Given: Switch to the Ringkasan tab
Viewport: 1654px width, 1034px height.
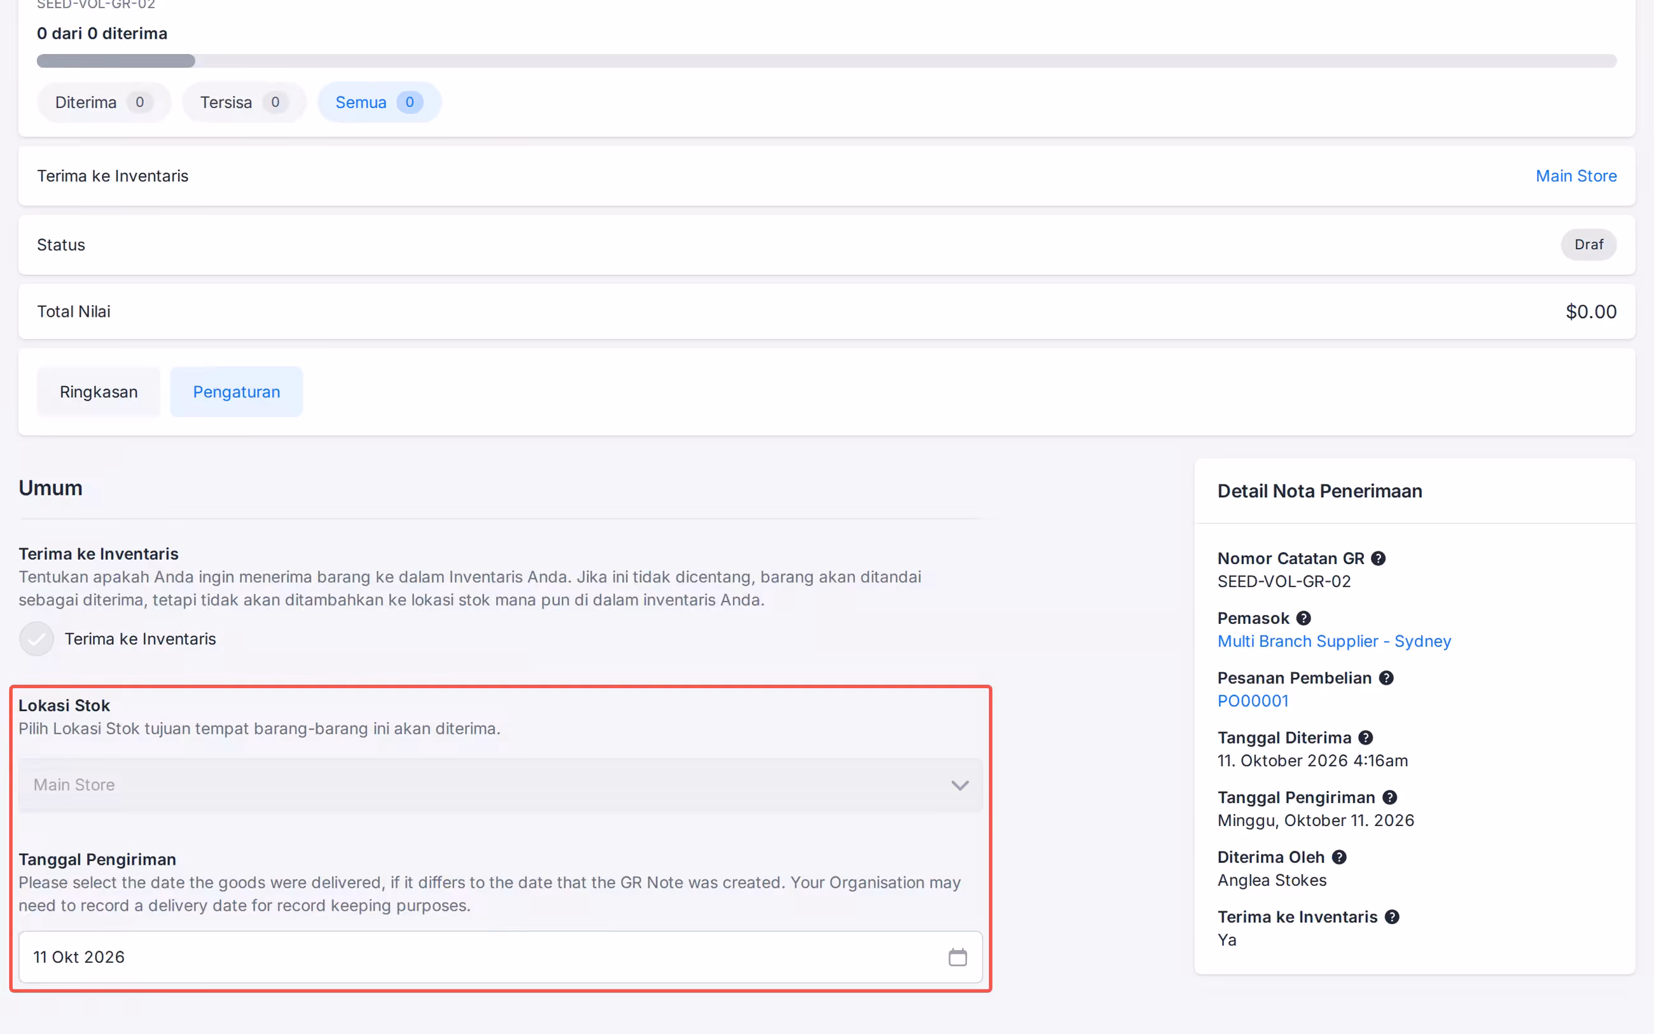Looking at the screenshot, I should pos(99,392).
